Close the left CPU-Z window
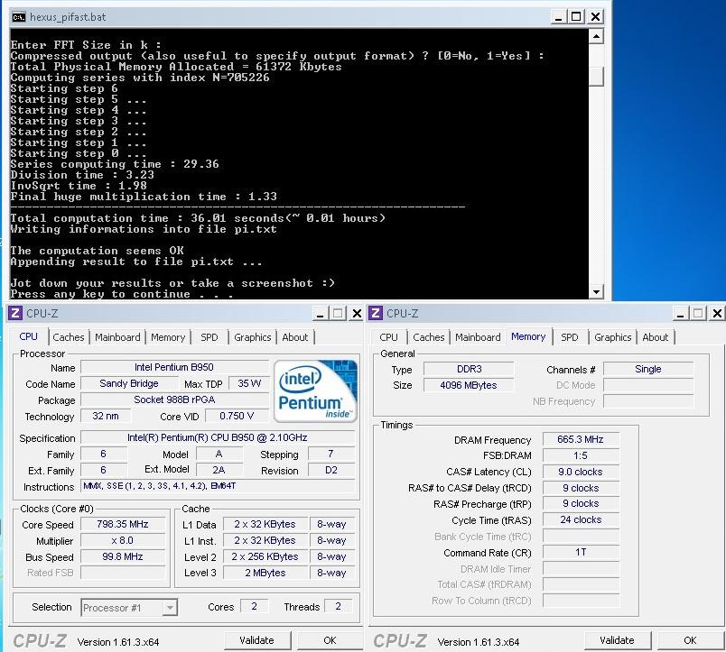The width and height of the screenshot is (726, 652). point(357,314)
